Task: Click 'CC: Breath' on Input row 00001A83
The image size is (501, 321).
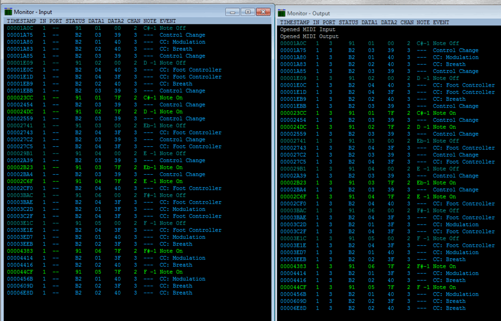Action: [x=176, y=49]
